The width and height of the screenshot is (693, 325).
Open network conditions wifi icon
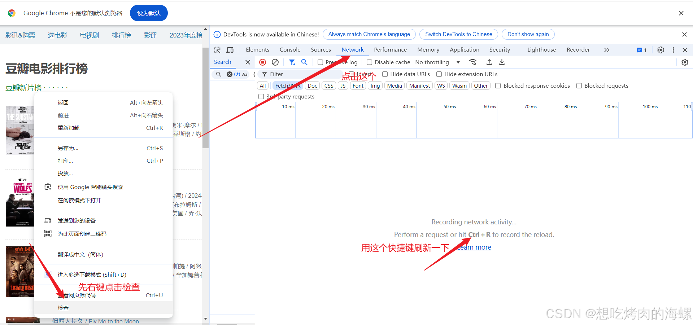[x=473, y=62]
